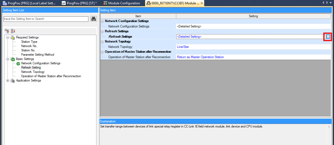Viewport: 334px width, 145px height.
Task: Click the Application Settings folder icon
Action: 12,80
